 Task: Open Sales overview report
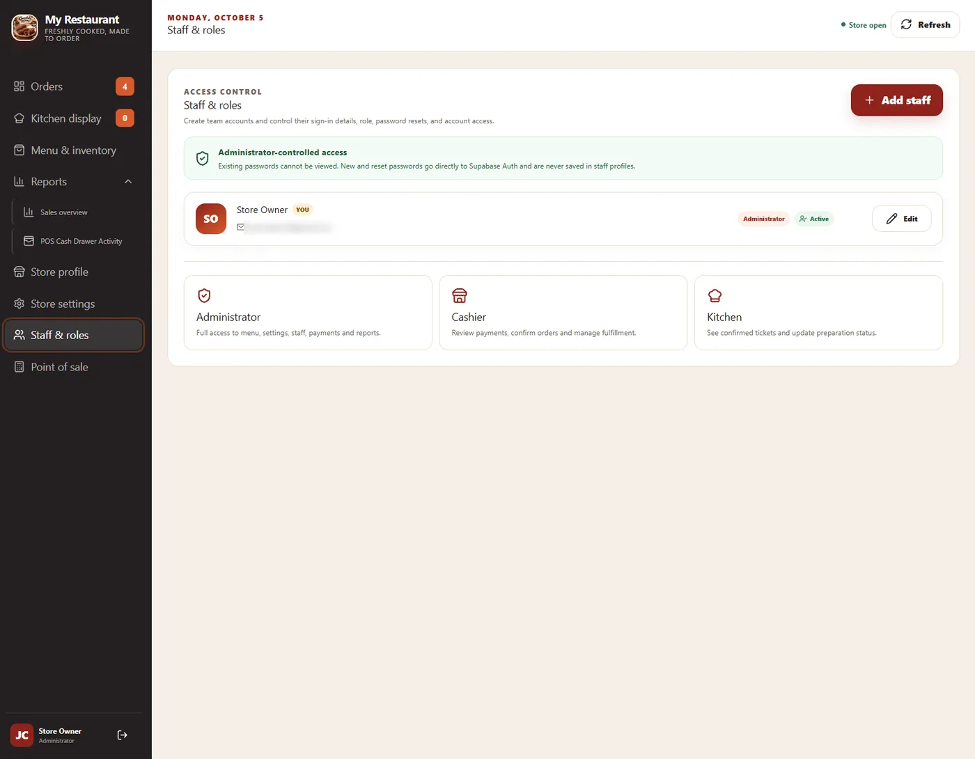click(x=78, y=212)
